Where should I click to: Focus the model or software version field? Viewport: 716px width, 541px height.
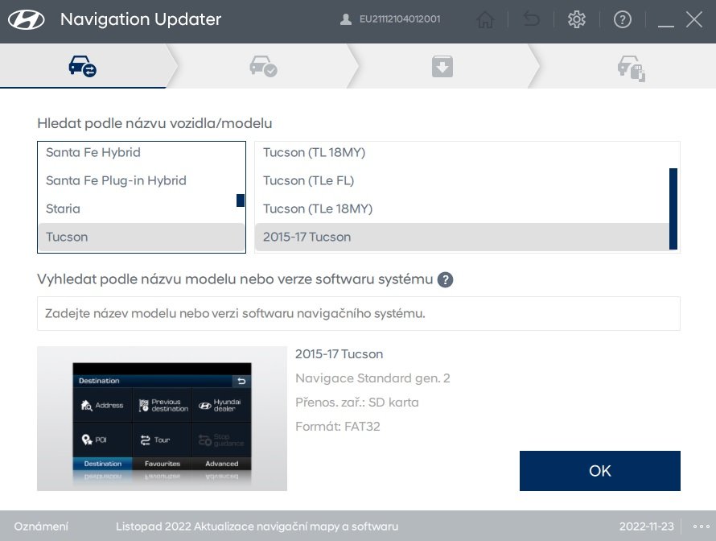pyautogui.click(x=359, y=313)
